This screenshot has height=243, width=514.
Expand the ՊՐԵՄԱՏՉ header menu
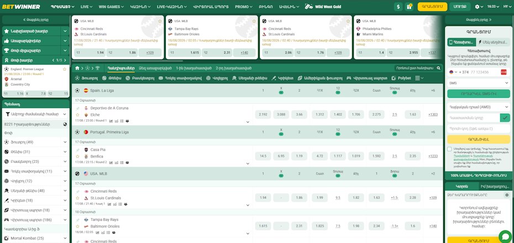[x=62, y=7]
